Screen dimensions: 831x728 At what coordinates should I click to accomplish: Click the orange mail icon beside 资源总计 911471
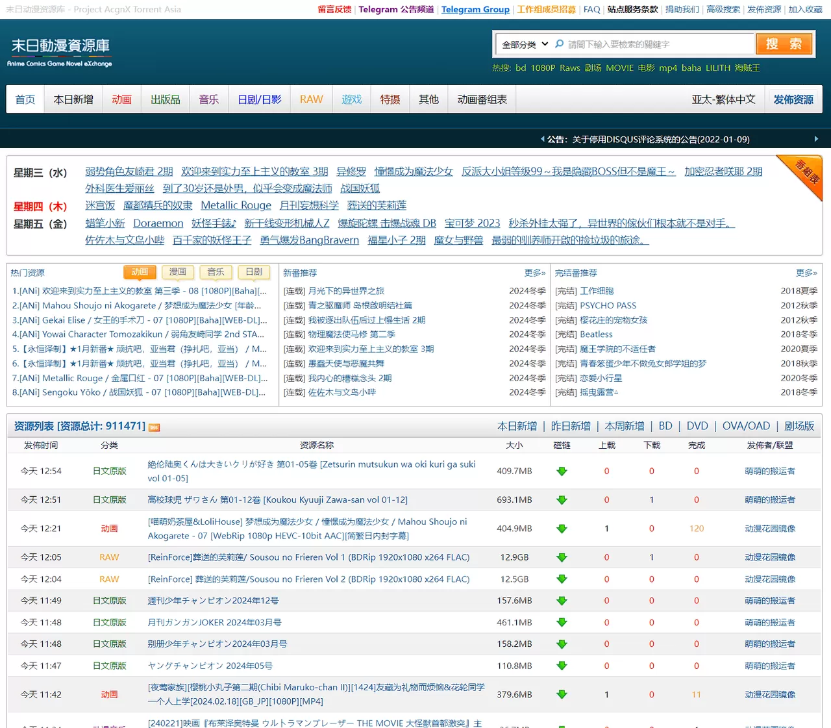pyautogui.click(x=154, y=427)
